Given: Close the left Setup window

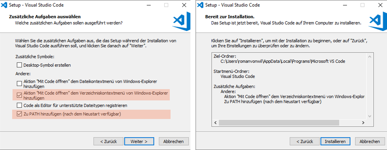Looking at the screenshot, I should [x=184, y=5].
